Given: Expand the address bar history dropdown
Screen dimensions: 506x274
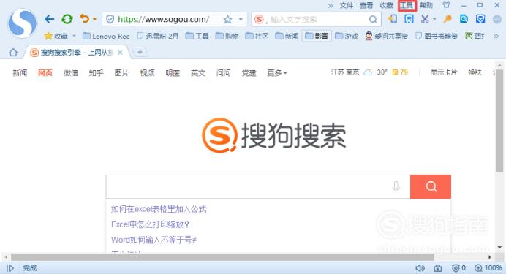Looking at the screenshot, I should tap(241, 19).
